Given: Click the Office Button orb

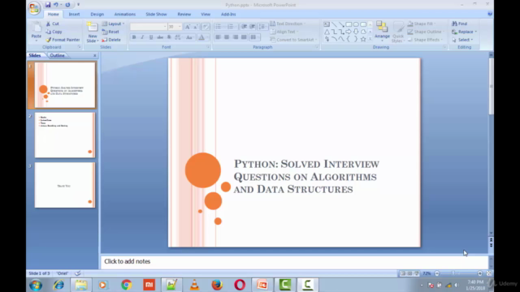Looking at the screenshot, I should pyautogui.click(x=34, y=7).
